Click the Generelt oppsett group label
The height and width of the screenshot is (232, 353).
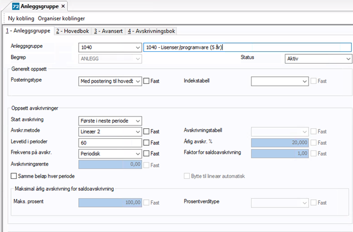[29, 69]
